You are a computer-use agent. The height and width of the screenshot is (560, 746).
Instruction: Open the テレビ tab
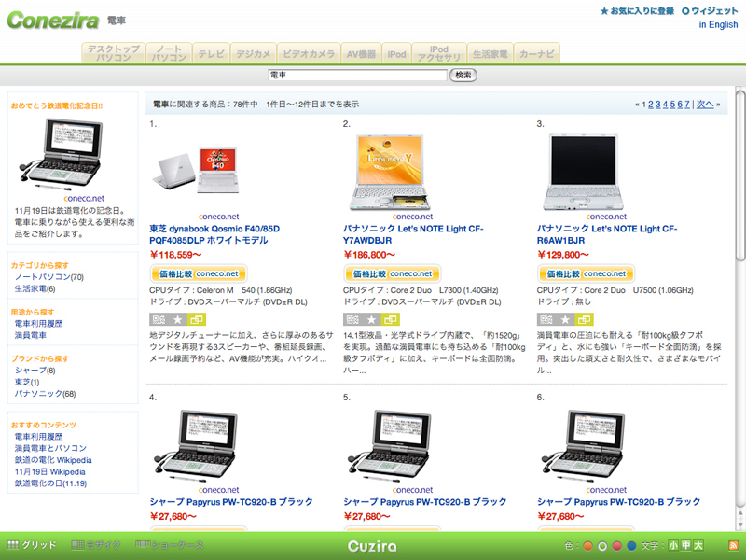(212, 53)
